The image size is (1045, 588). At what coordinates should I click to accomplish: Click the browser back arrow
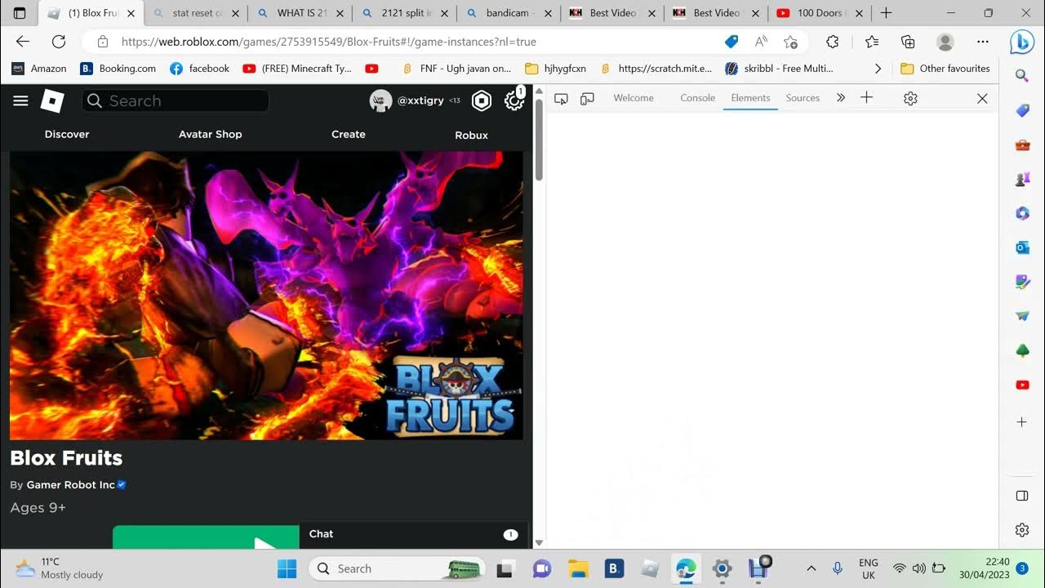[x=23, y=42]
